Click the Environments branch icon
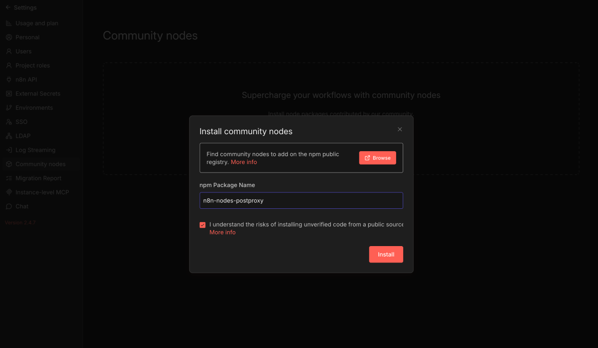Viewport: 598px width, 348px height. (8, 107)
